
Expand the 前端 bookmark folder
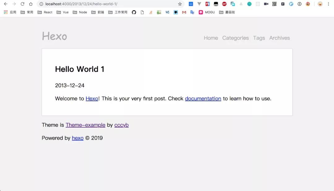tap(97, 12)
